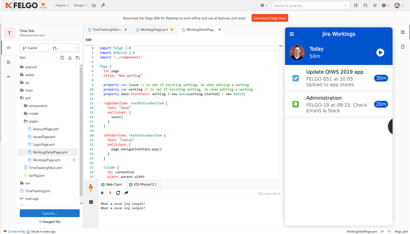Open IssuesPage.qml in file tree
Screen dimensions: 410x234
[44, 137]
